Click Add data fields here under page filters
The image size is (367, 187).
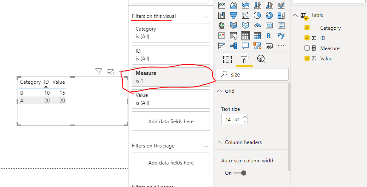171,162
